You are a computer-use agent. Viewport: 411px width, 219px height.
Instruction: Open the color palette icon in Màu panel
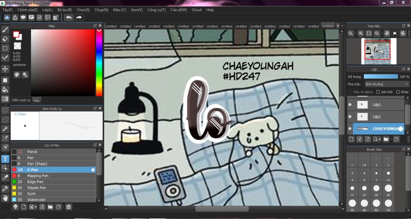click(x=17, y=75)
